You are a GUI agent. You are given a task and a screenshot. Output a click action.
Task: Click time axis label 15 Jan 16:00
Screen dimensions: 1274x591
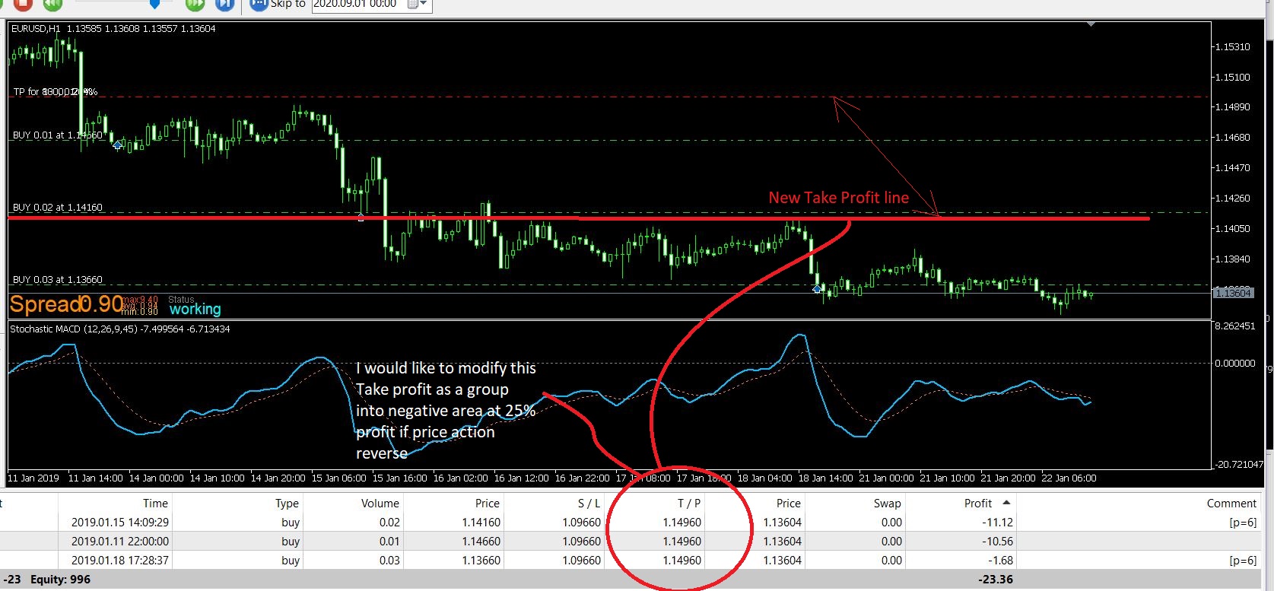pos(400,478)
